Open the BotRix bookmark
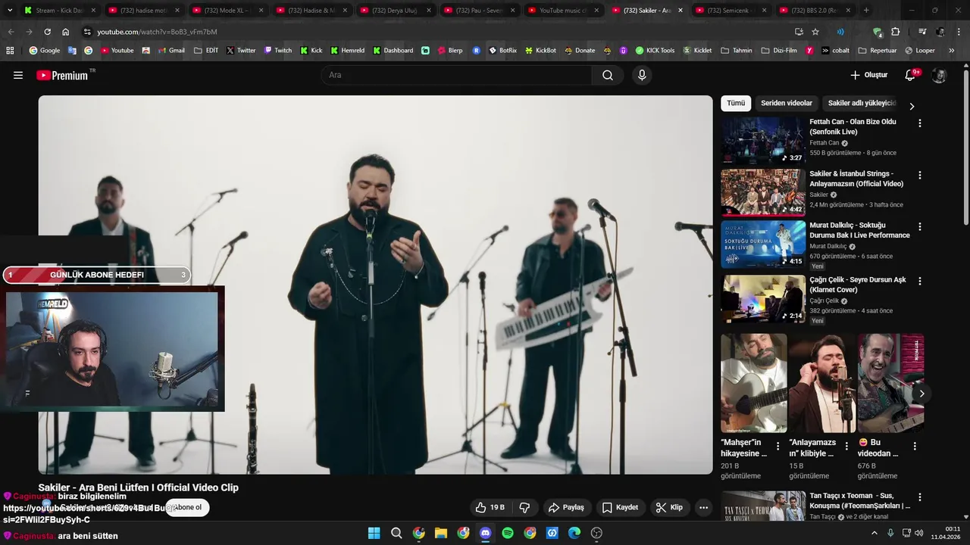The width and height of the screenshot is (970, 545). pyautogui.click(x=502, y=51)
